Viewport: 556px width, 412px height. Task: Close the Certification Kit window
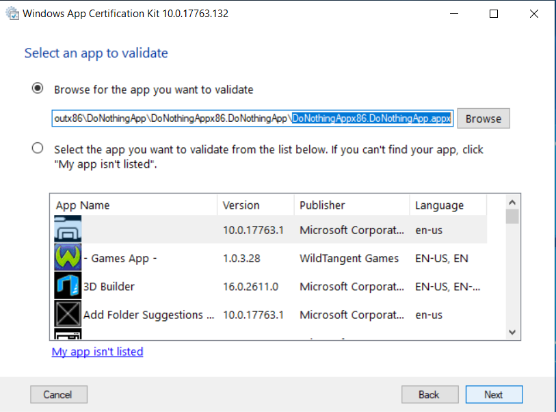point(534,14)
